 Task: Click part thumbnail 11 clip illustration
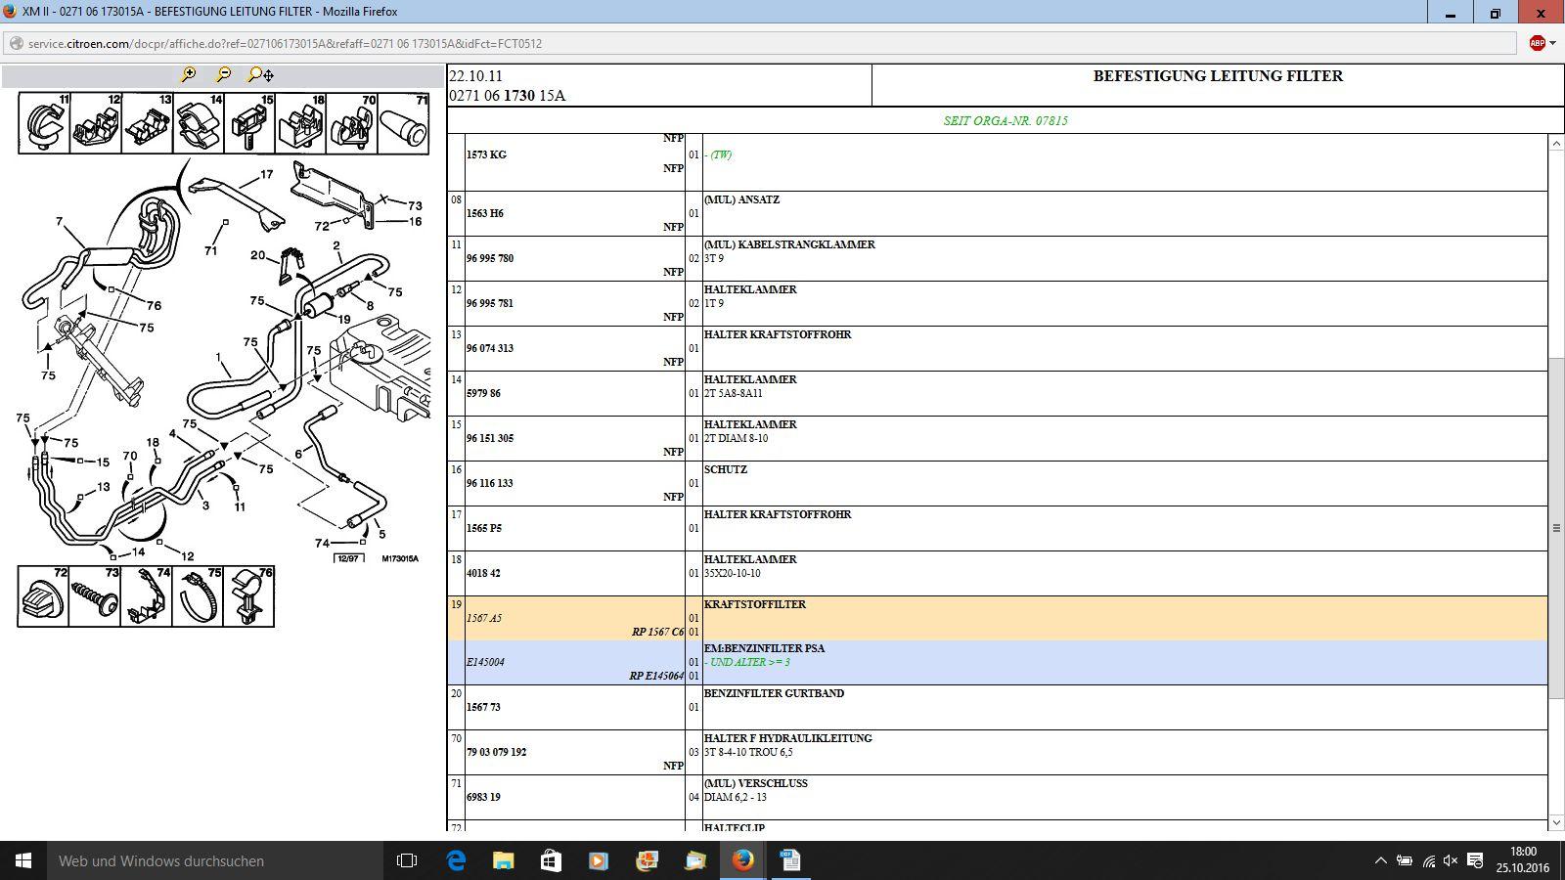point(45,123)
